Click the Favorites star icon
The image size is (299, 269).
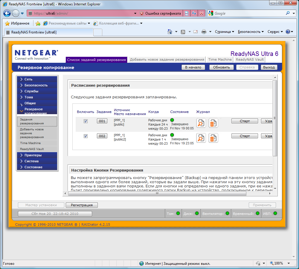(7, 23)
